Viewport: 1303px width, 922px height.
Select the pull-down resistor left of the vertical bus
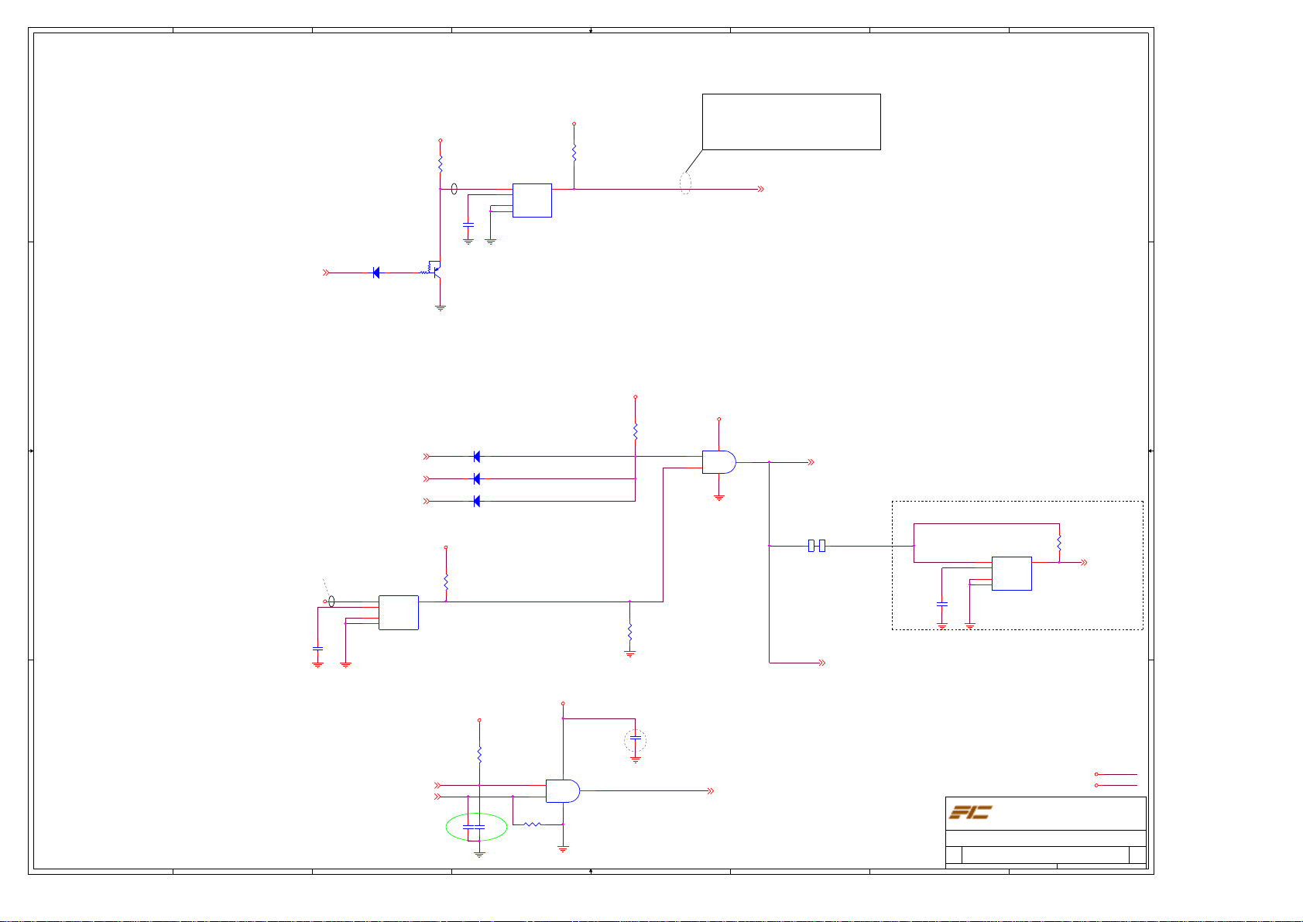click(x=630, y=632)
